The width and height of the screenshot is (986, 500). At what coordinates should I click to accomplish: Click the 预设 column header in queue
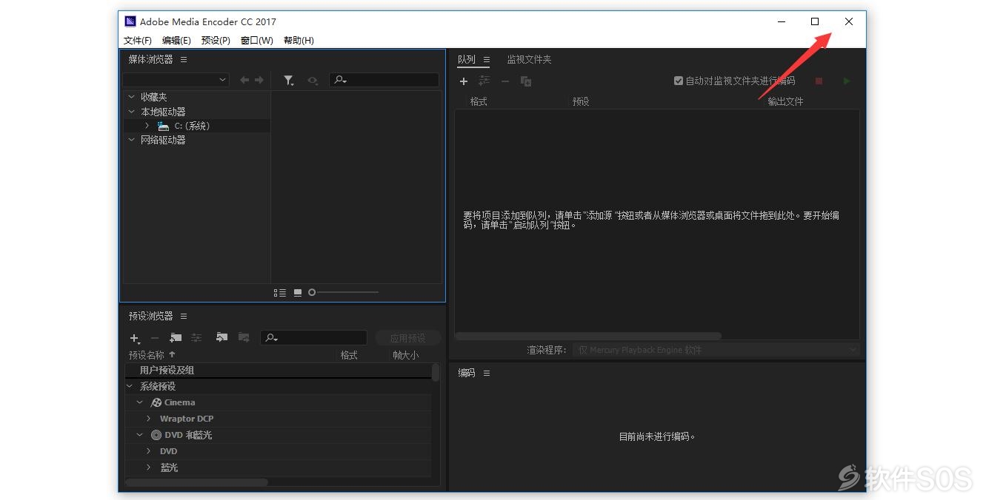click(x=581, y=101)
